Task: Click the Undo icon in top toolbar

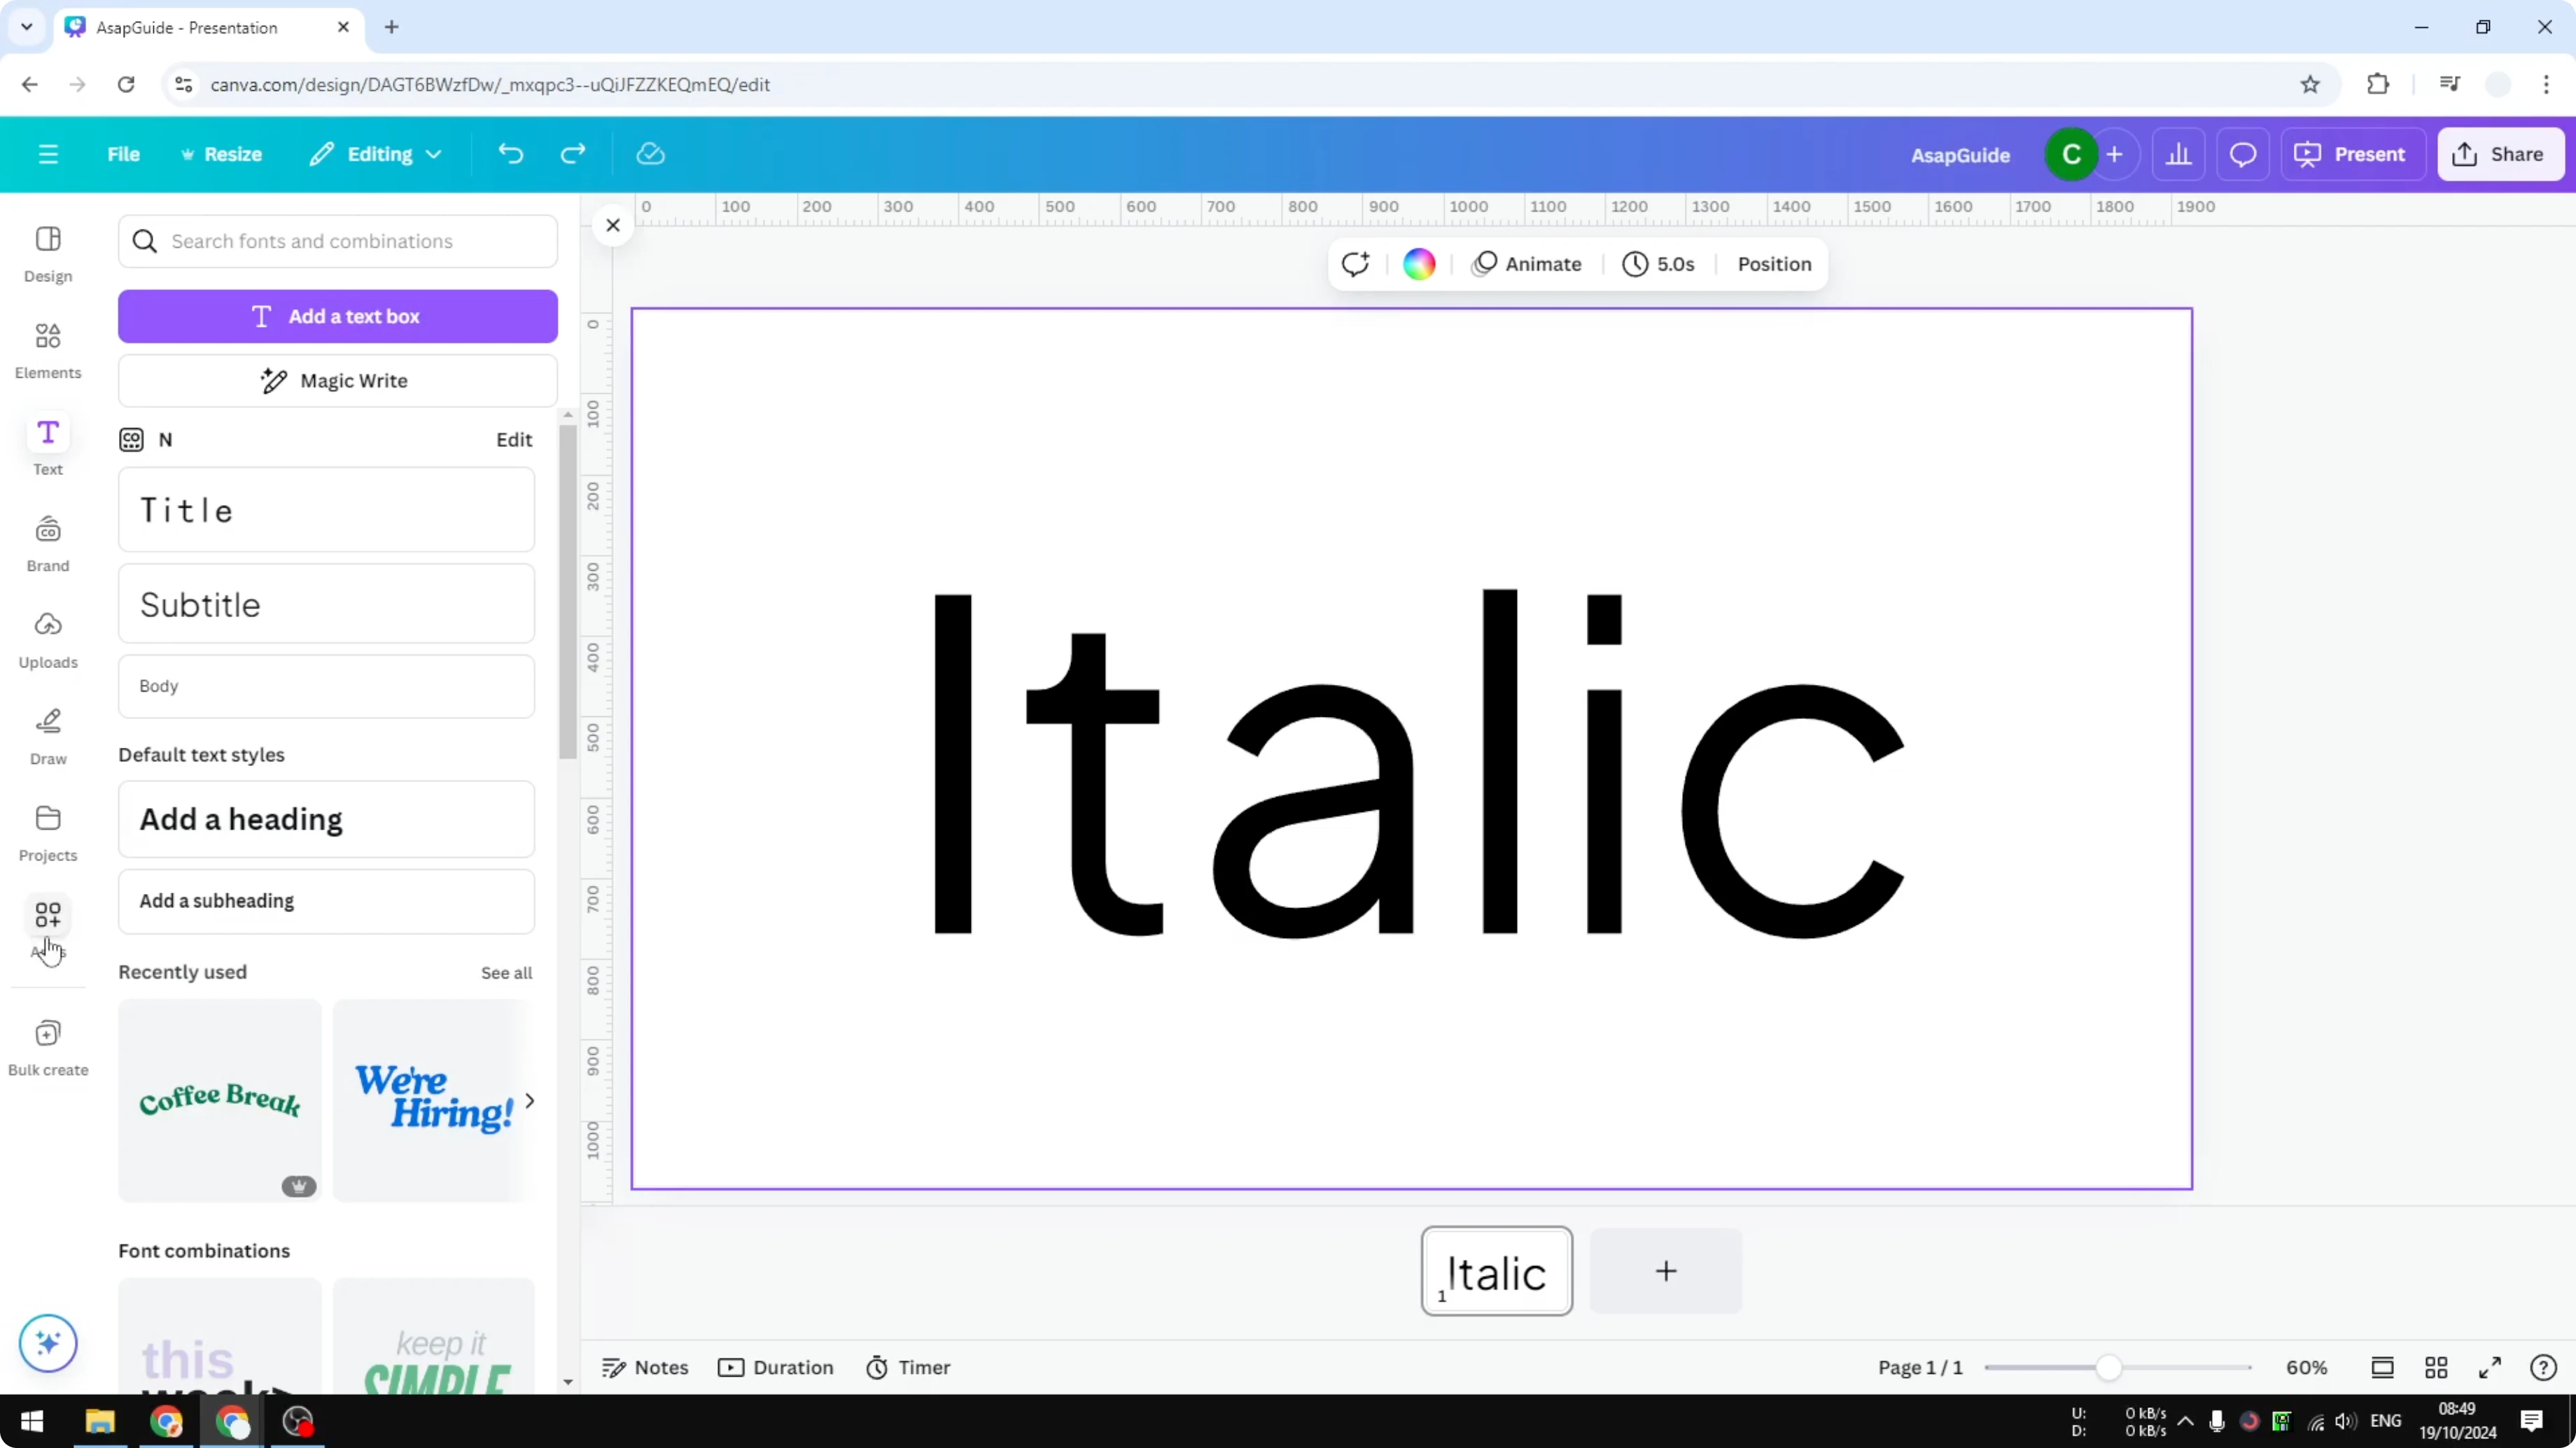Action: click(x=510, y=153)
